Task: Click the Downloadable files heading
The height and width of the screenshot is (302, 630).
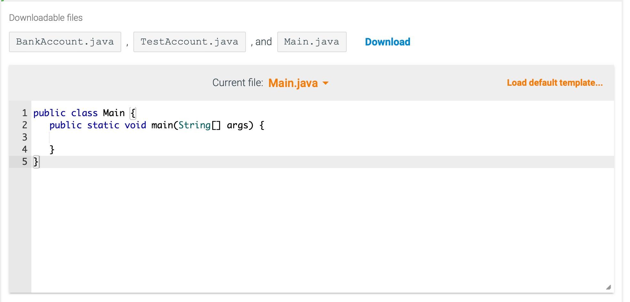Action: (x=46, y=18)
